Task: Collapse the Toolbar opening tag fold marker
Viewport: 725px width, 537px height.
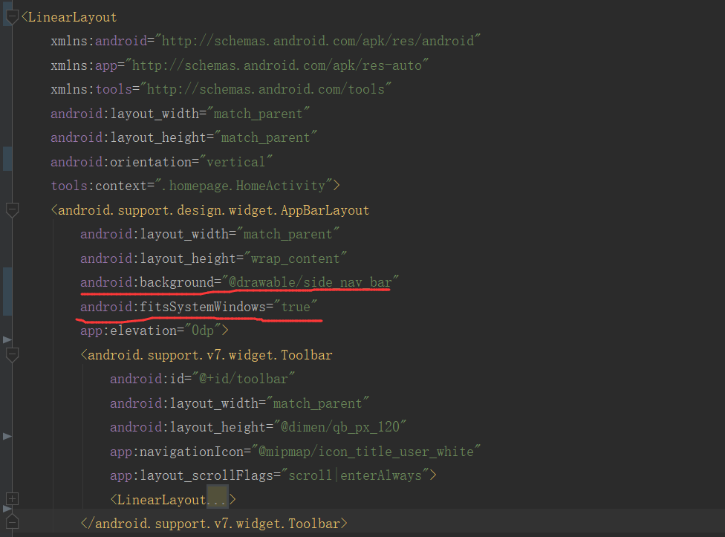Action: tap(12, 355)
